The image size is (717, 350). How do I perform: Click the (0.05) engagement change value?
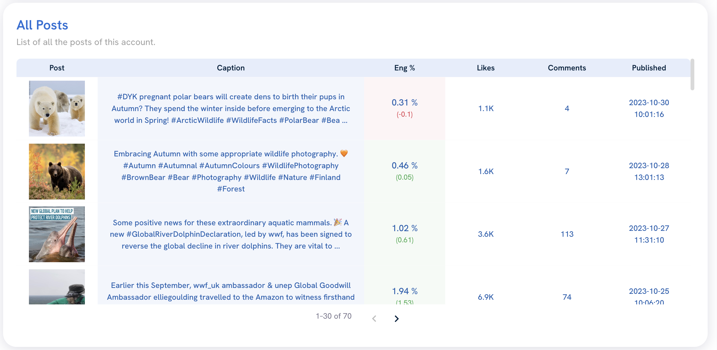point(405,177)
